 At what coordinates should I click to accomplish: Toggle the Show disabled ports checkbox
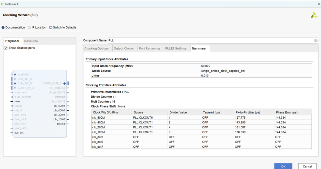pyautogui.click(x=6, y=48)
